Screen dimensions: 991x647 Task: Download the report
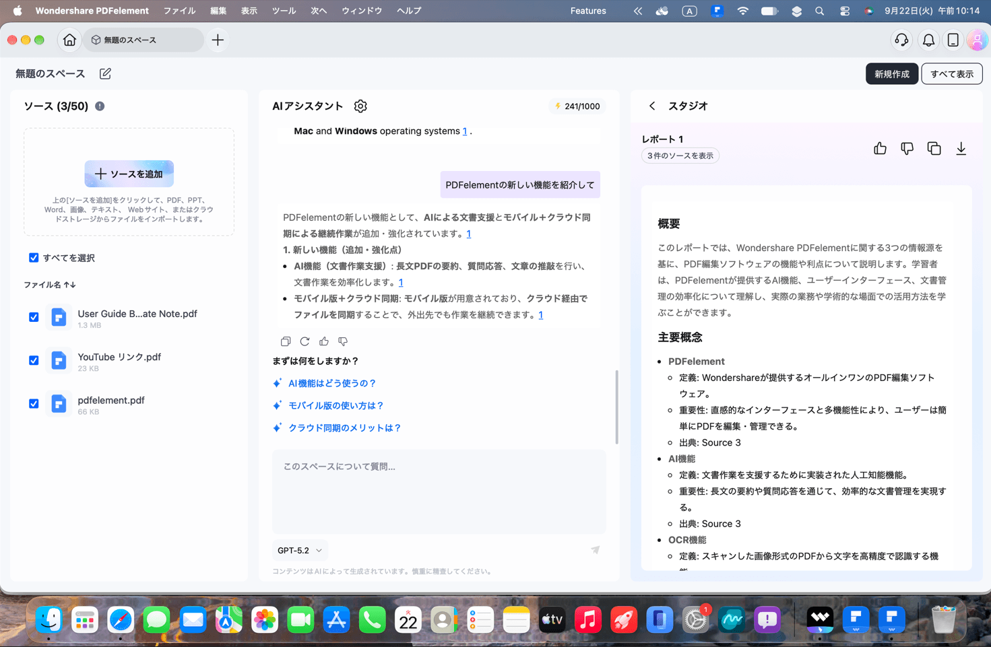click(961, 148)
